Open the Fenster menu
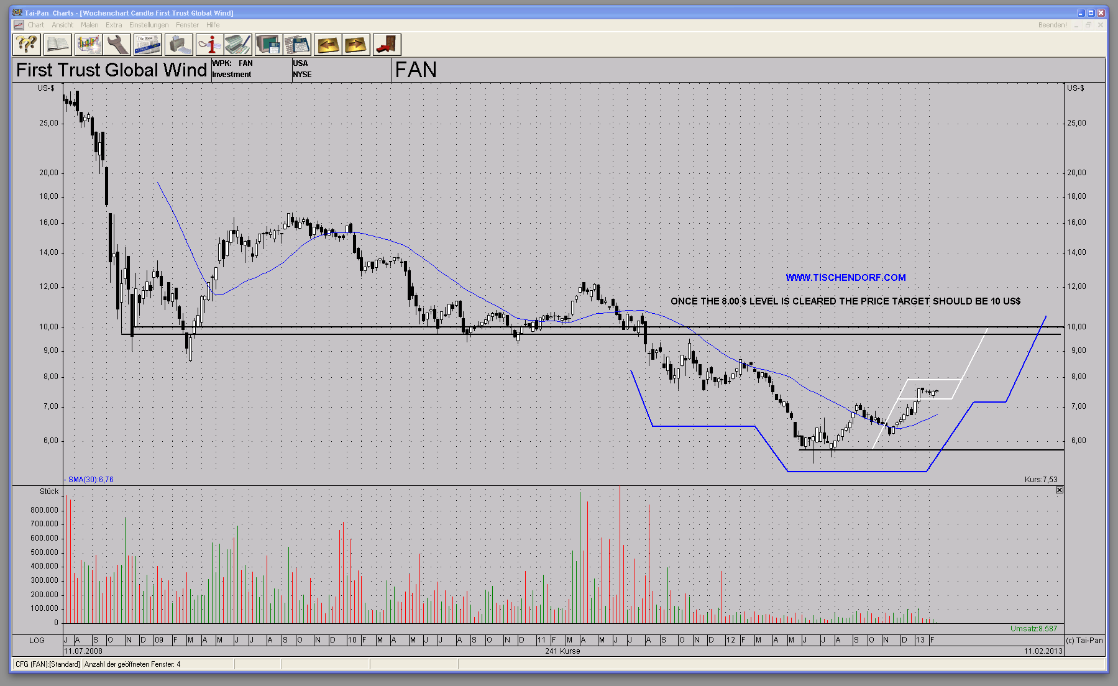Screen dimensions: 1118x686 pyautogui.click(x=187, y=25)
